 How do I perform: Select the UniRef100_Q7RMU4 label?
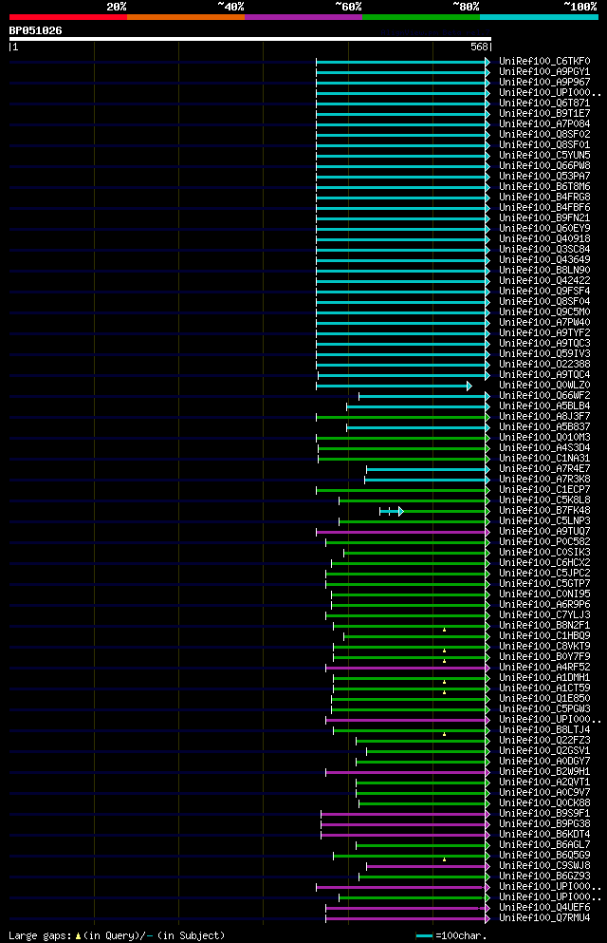click(x=544, y=917)
